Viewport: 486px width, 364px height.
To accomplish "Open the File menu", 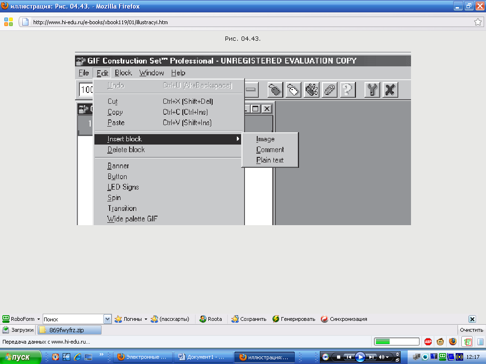I will [x=84, y=73].
